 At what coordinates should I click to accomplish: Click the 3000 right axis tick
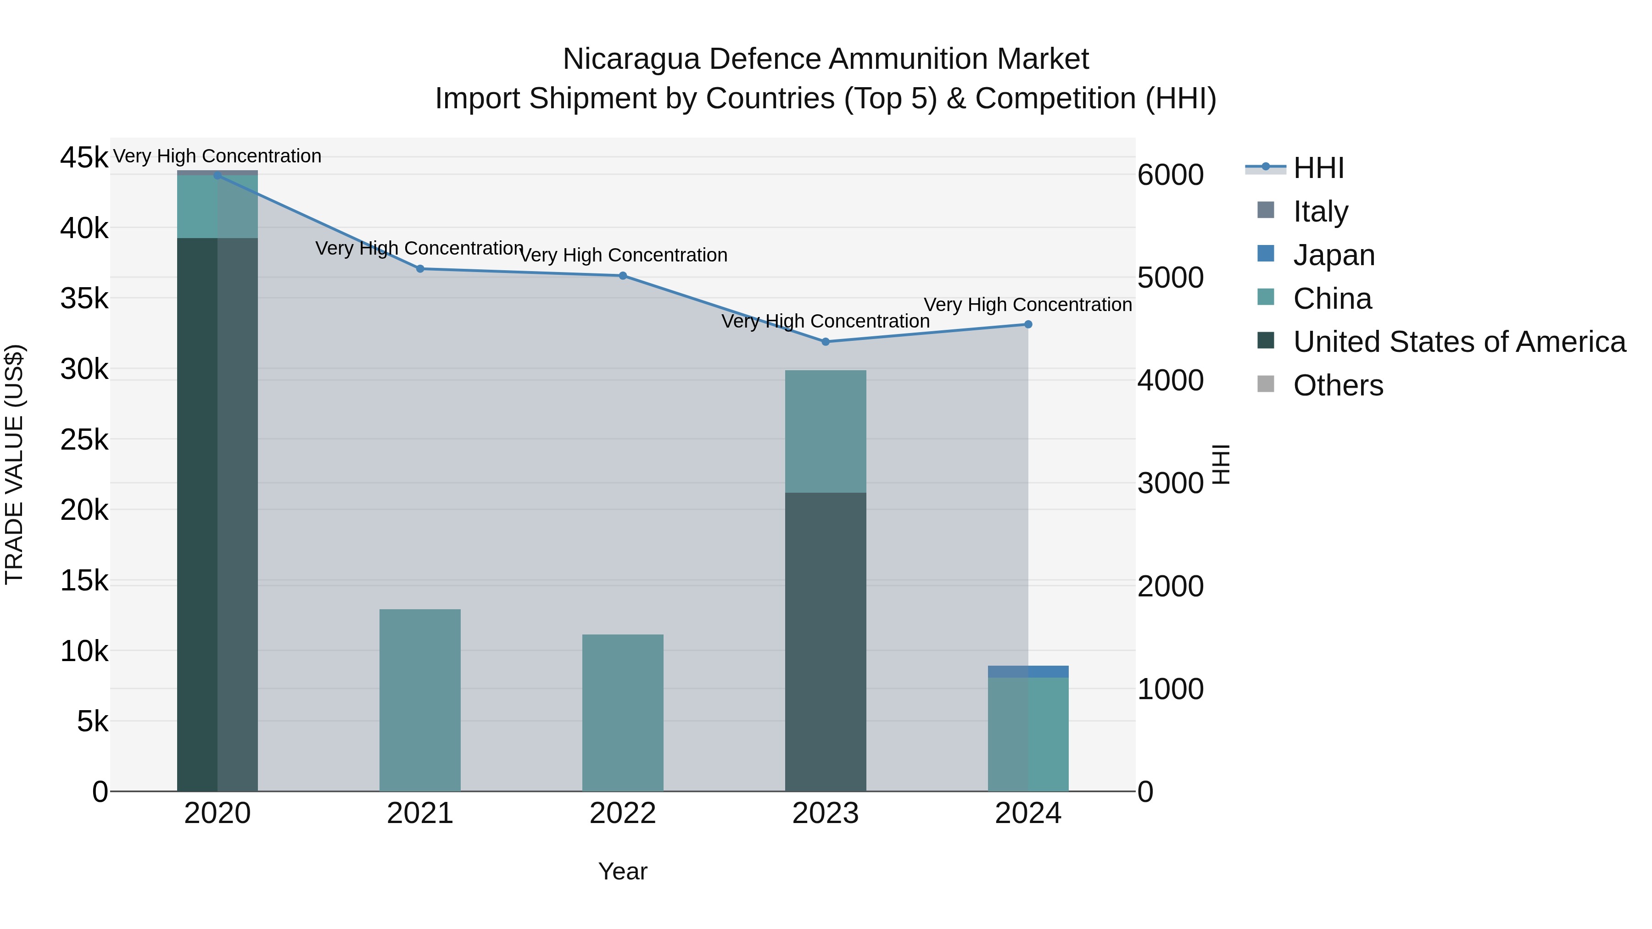(x=1170, y=484)
